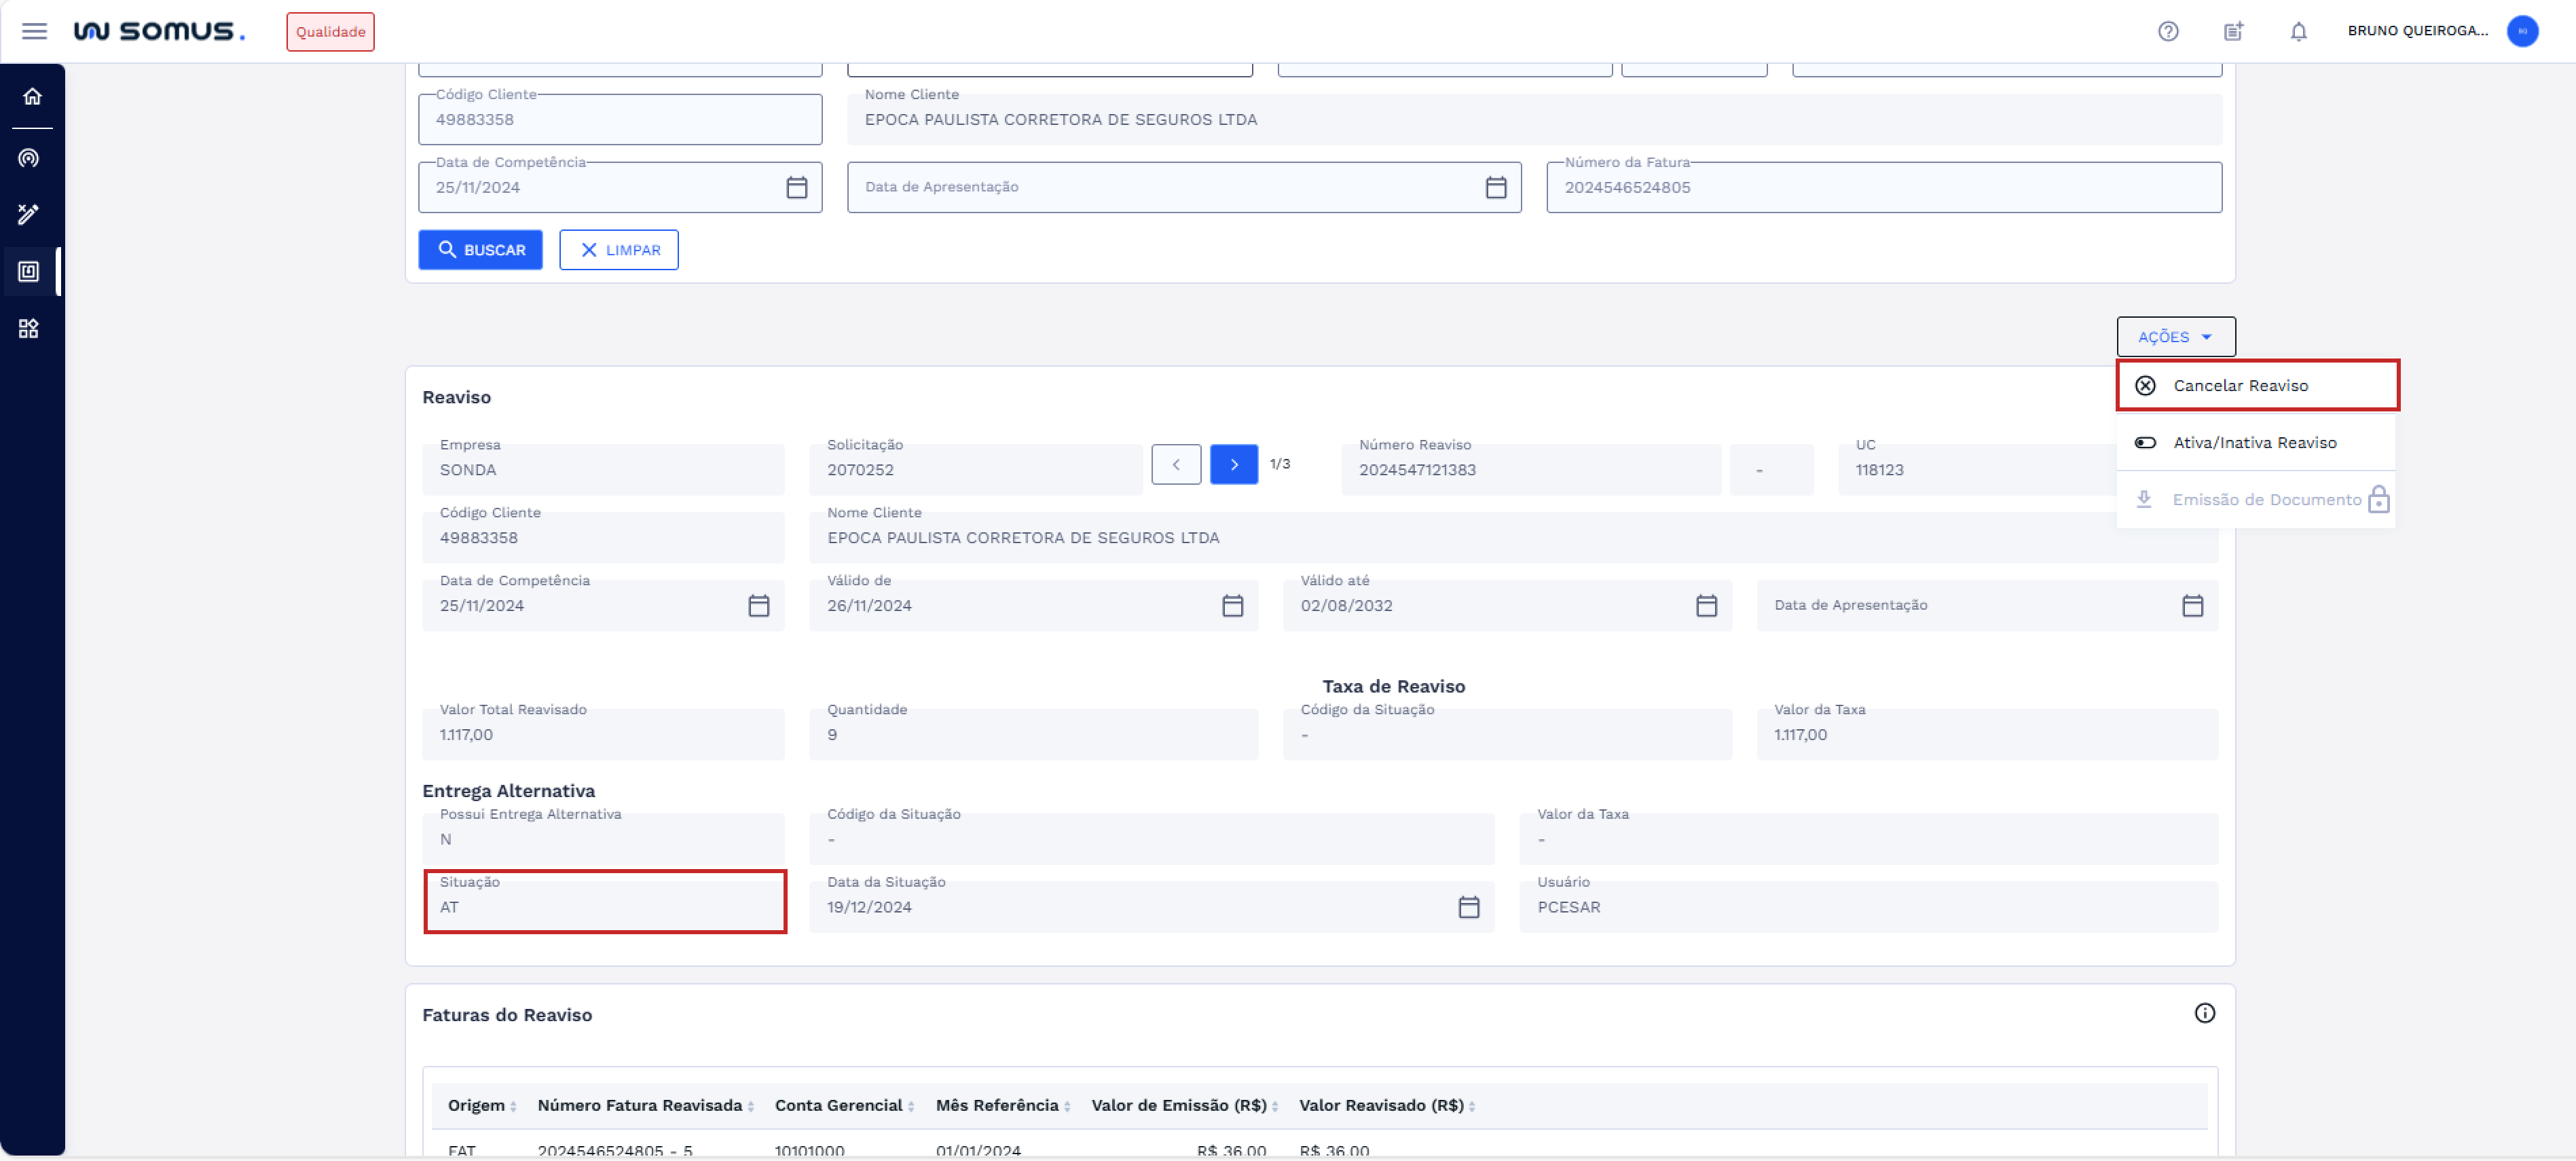Open the news feed icon in header
This screenshot has height=1161, width=2576.
click(2233, 31)
